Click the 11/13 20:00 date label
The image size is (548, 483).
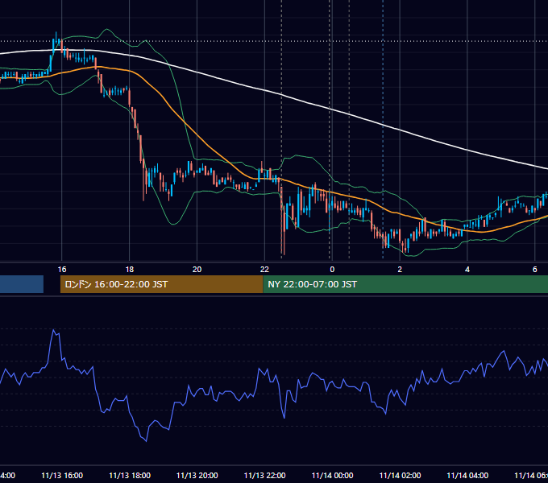pyautogui.click(x=197, y=475)
